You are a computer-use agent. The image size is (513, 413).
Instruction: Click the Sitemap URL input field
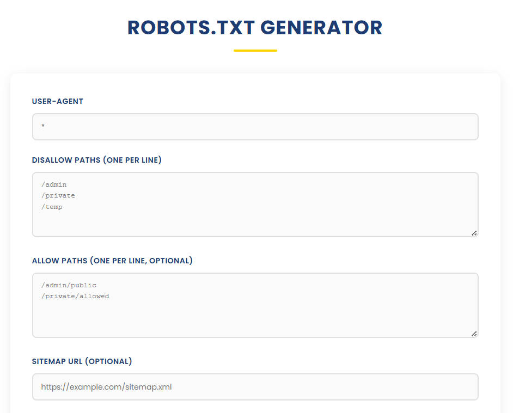pyautogui.click(x=255, y=386)
